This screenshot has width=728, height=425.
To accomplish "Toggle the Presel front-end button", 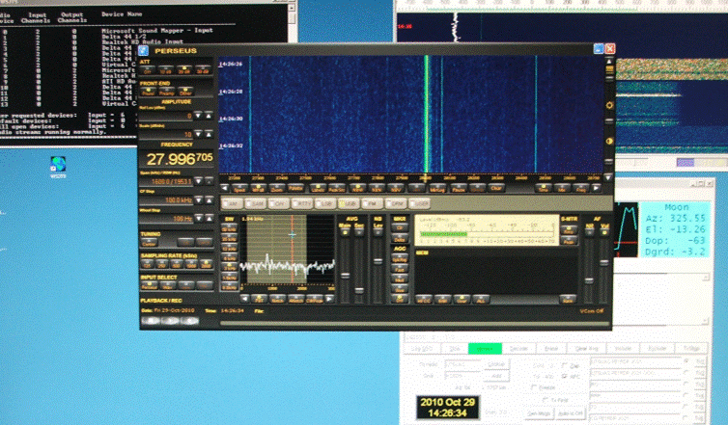I will tap(148, 92).
